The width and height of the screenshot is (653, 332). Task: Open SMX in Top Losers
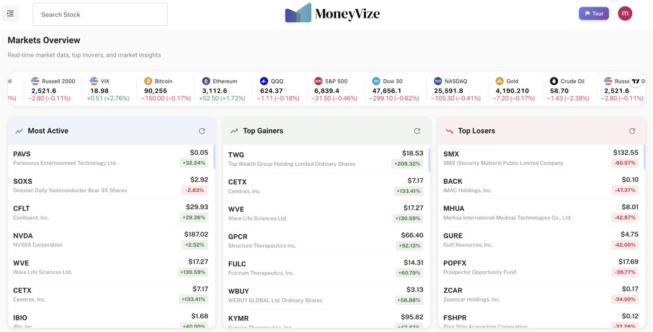[541, 158]
